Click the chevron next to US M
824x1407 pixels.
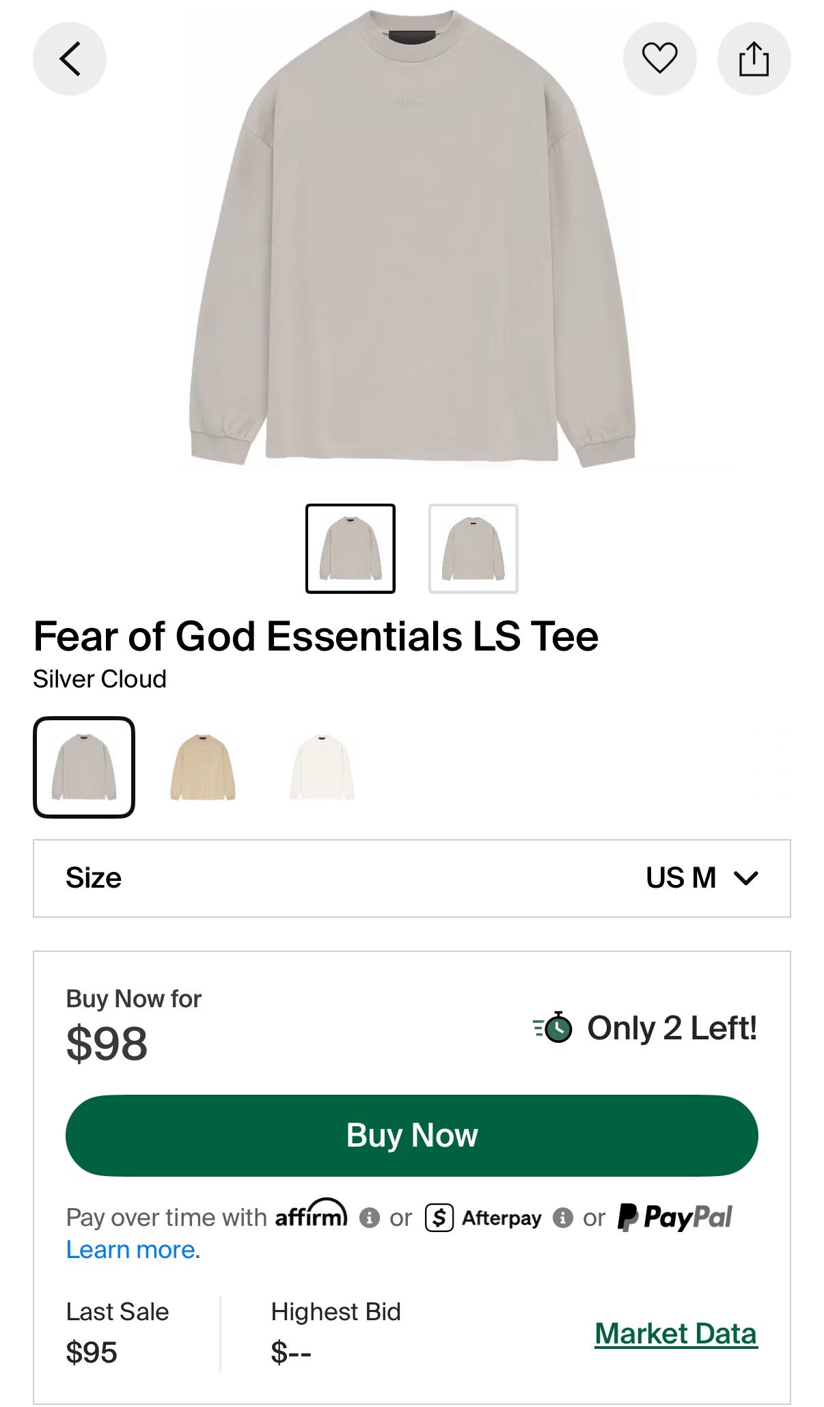pyautogui.click(x=745, y=878)
